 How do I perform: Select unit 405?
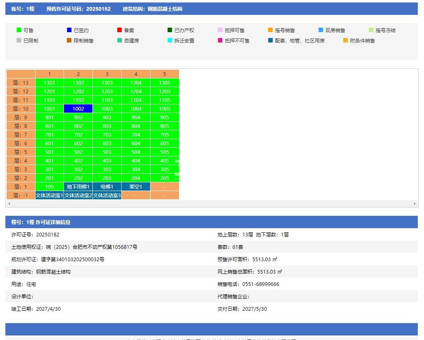(165, 161)
